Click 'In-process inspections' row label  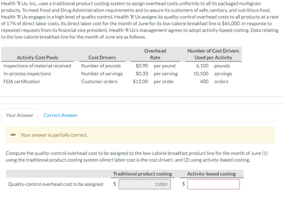point(27,74)
